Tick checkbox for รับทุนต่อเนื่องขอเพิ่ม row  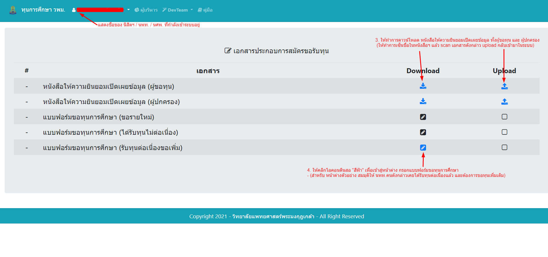click(x=505, y=147)
